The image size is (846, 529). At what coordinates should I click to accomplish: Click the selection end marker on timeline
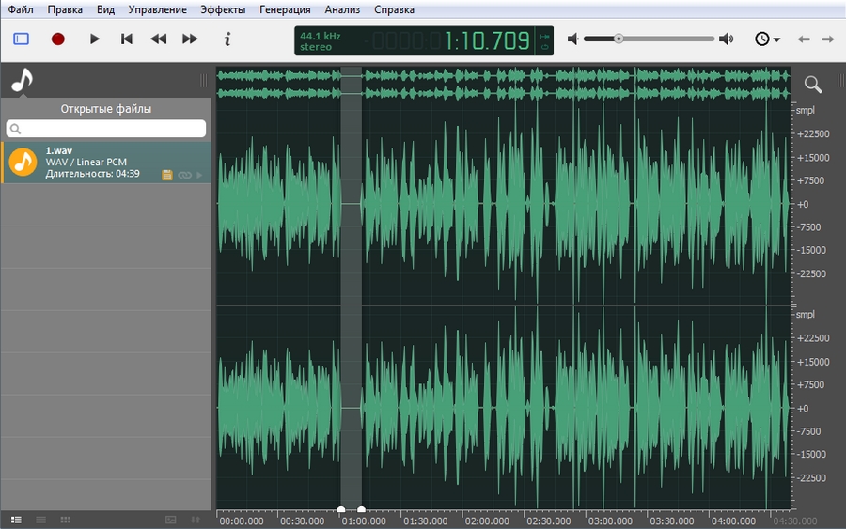click(x=362, y=508)
